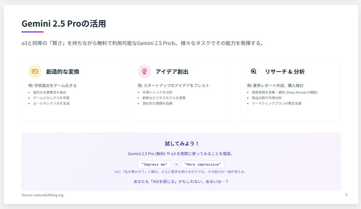This screenshot has width=361, height=209.
Task: Click the bullet 市場トレンドを分析
Action: (x=158, y=92)
